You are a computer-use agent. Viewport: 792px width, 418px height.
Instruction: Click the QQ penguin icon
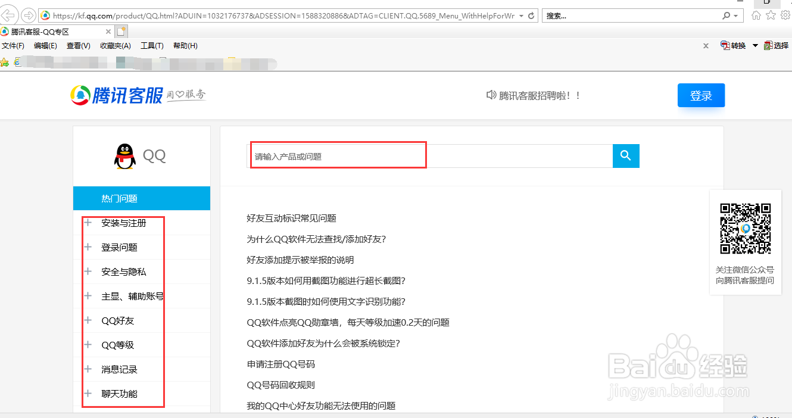(x=124, y=157)
